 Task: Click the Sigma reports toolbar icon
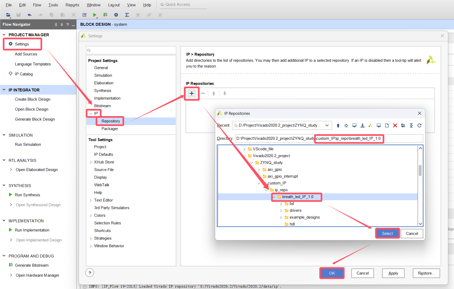click(x=127, y=15)
